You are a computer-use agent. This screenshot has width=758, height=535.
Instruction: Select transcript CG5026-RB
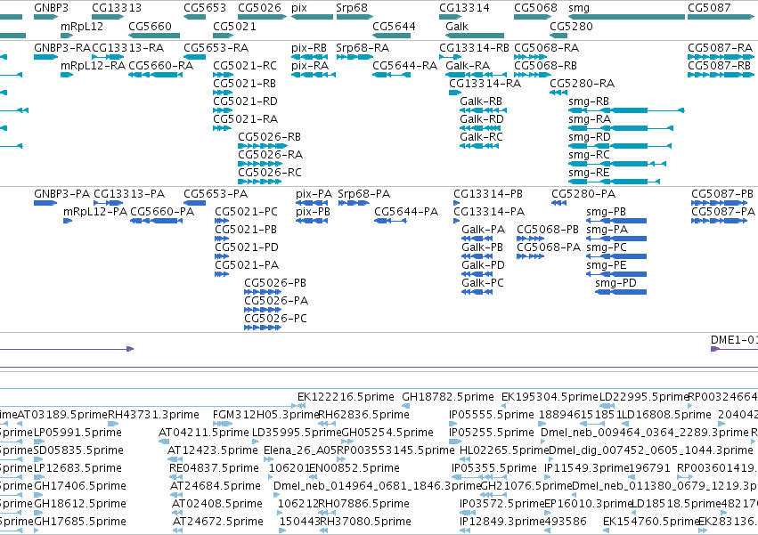269,137
